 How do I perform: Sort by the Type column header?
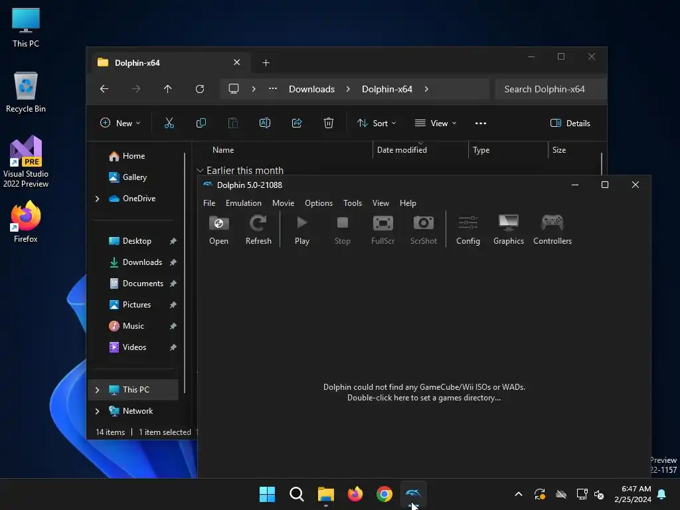tap(481, 150)
